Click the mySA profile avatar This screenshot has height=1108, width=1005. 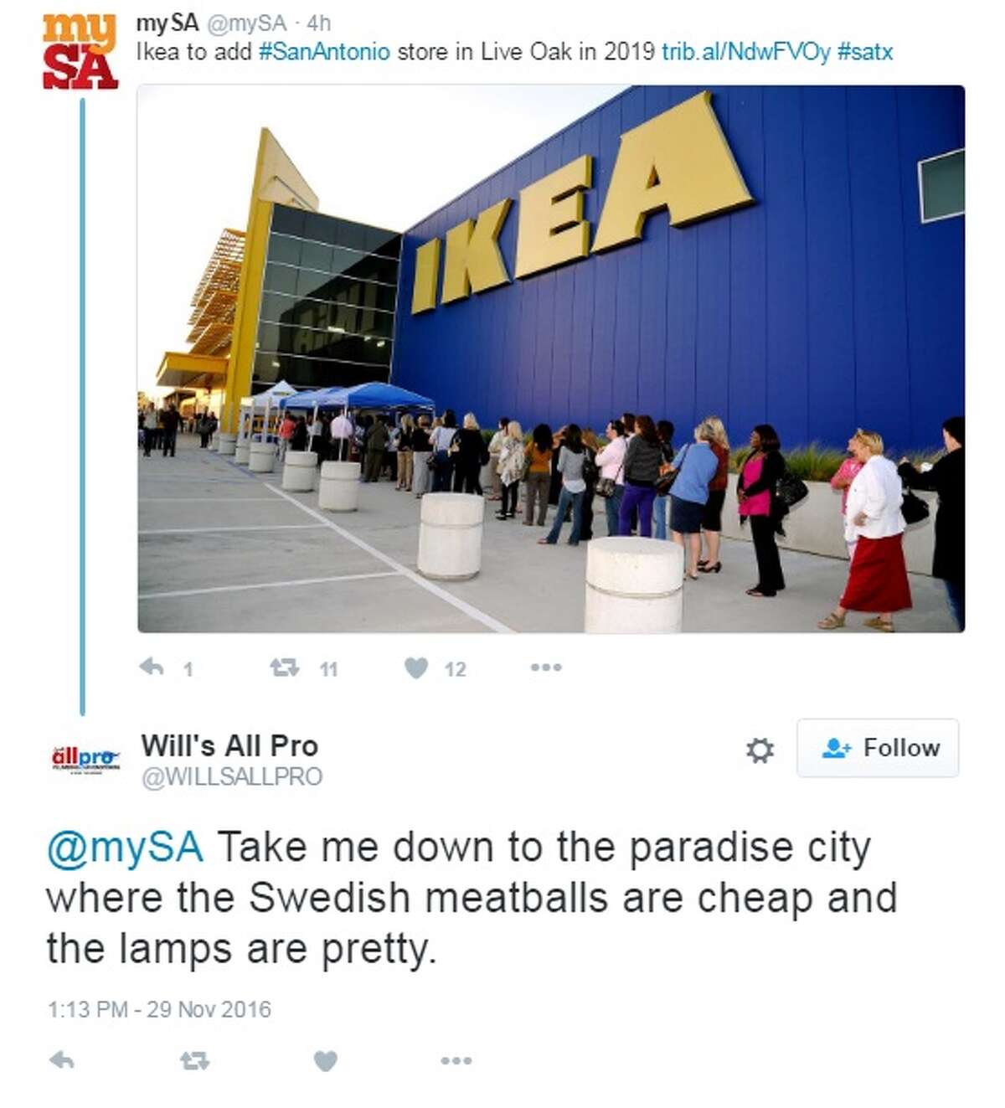(x=80, y=52)
